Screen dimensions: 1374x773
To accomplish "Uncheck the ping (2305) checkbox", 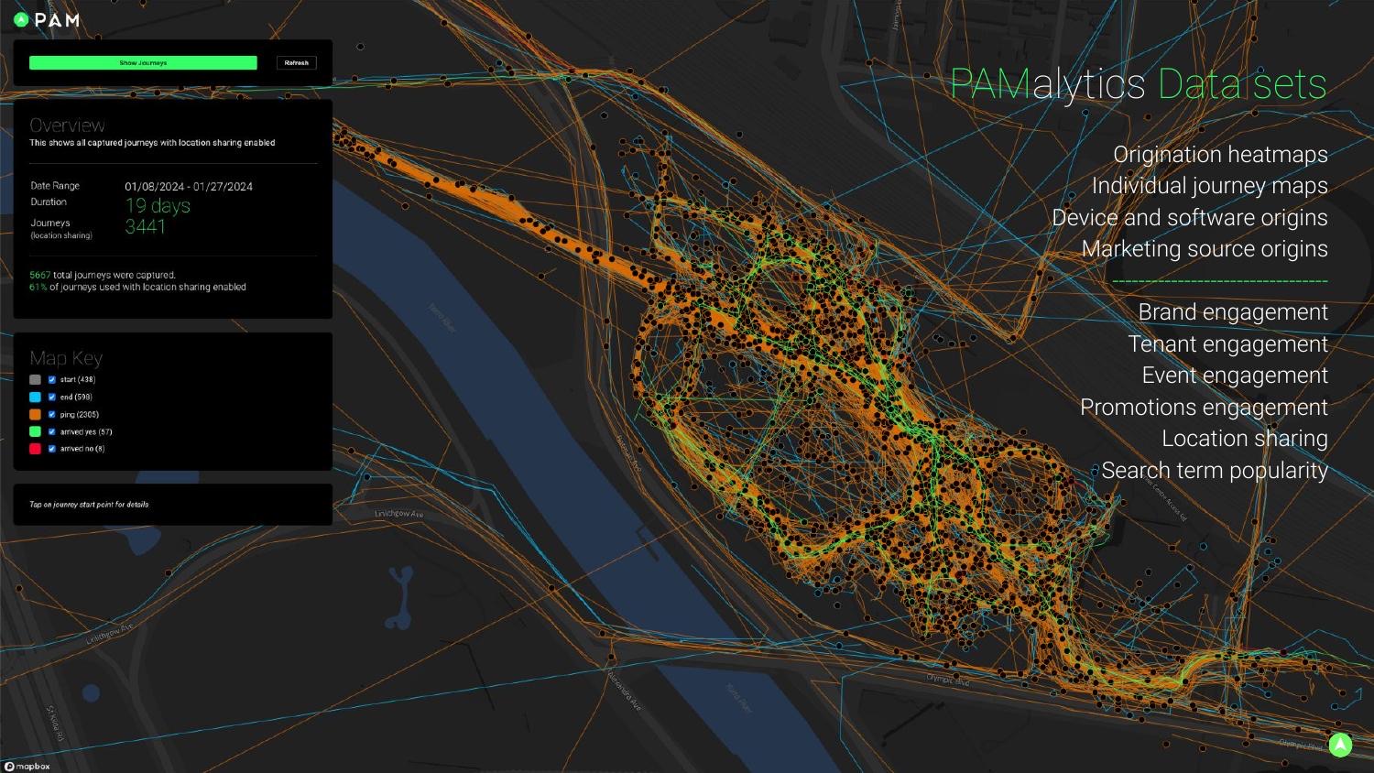I will pyautogui.click(x=52, y=415).
